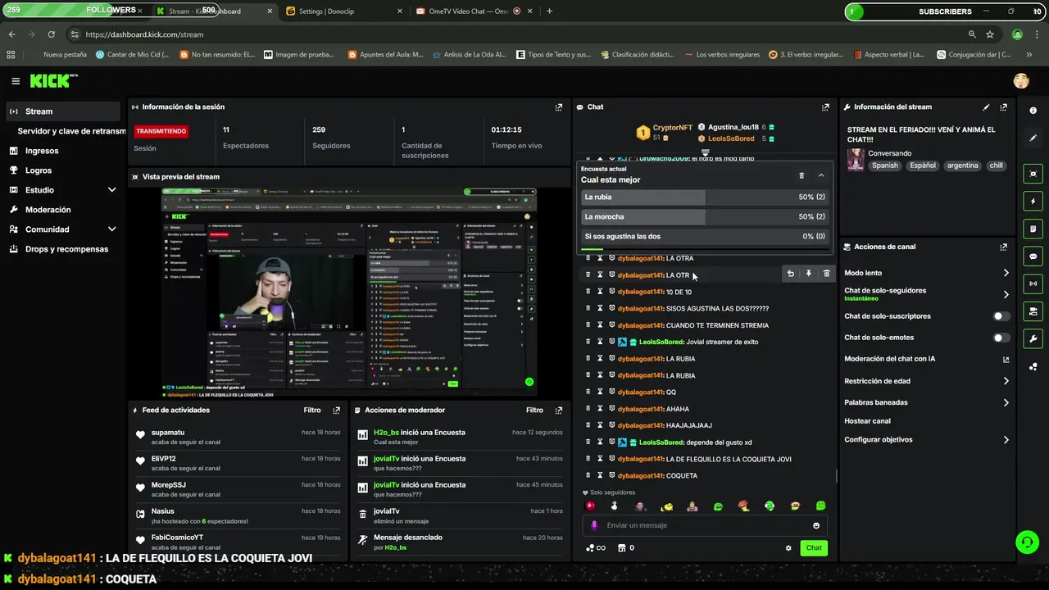Open Drops y recompensas in sidebar

point(64,249)
